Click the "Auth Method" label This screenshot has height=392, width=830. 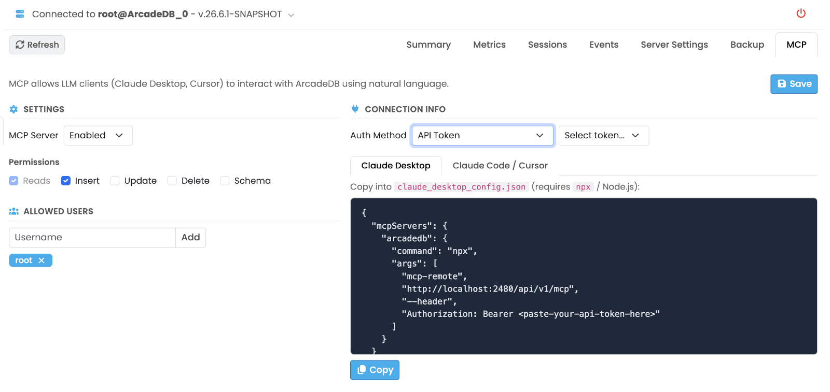click(378, 136)
